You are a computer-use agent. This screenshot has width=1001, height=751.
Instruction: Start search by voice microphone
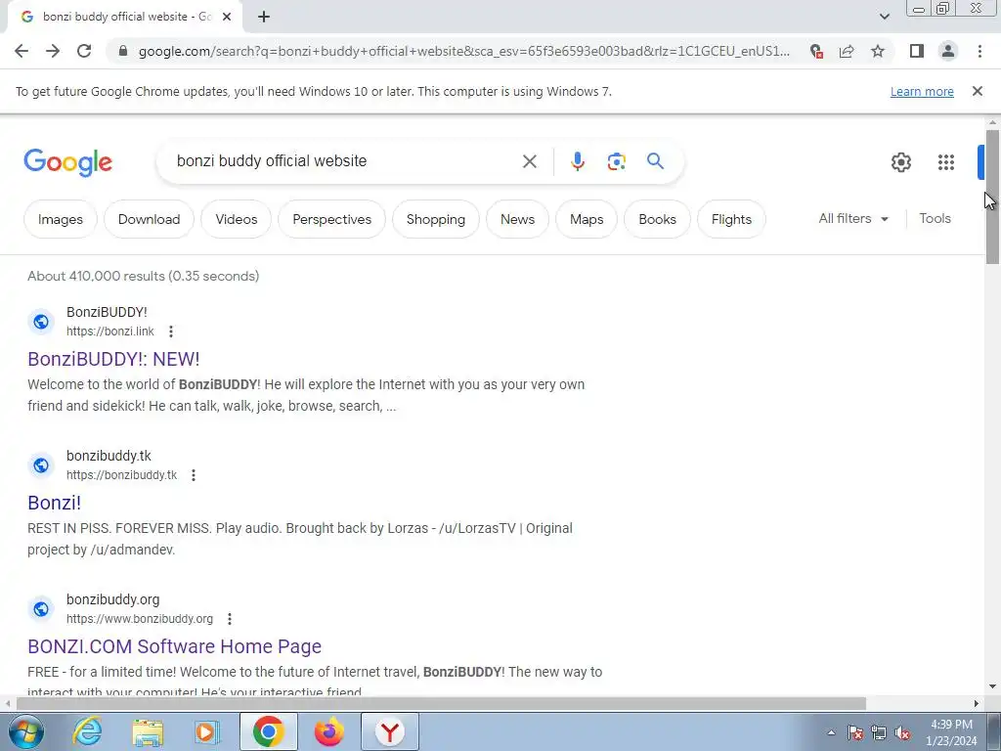577,161
